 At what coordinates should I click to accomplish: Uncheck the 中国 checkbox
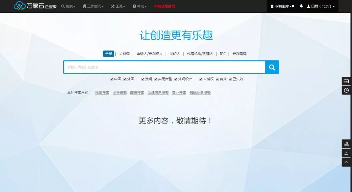click(x=112, y=79)
